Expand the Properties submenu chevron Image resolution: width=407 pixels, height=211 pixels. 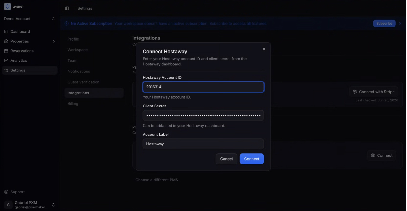pyautogui.click(x=54, y=41)
